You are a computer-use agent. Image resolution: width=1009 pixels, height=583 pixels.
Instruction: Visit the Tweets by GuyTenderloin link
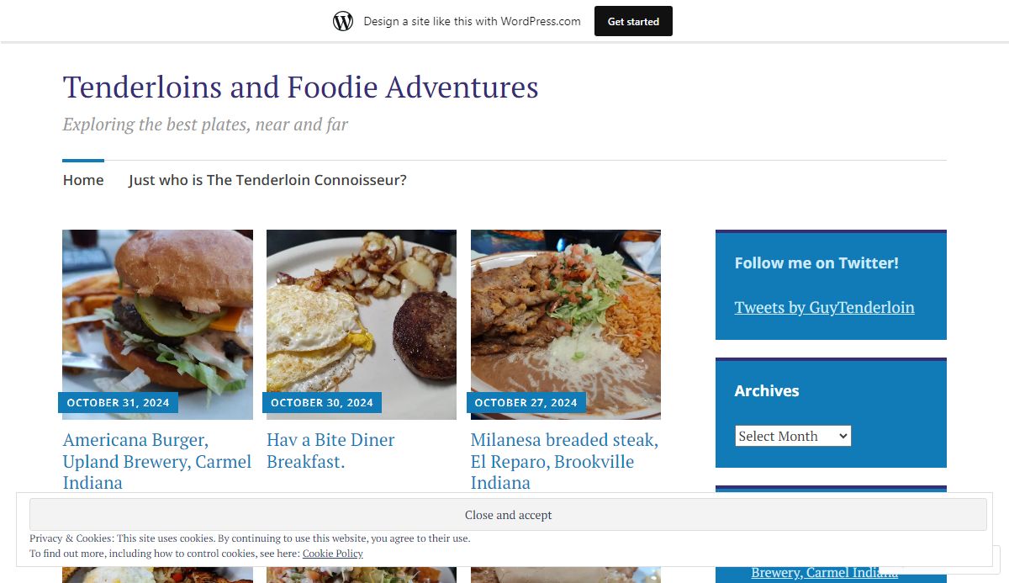[824, 307]
